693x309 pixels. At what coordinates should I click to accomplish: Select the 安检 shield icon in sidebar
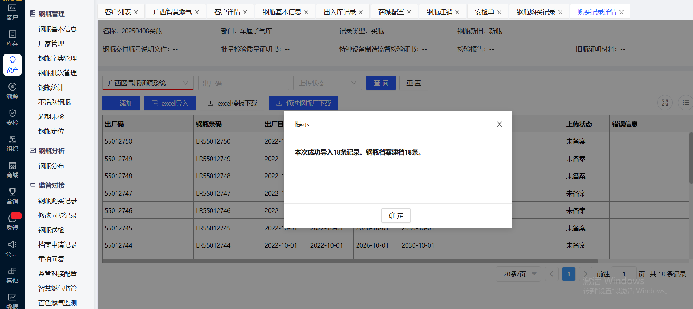coord(12,117)
